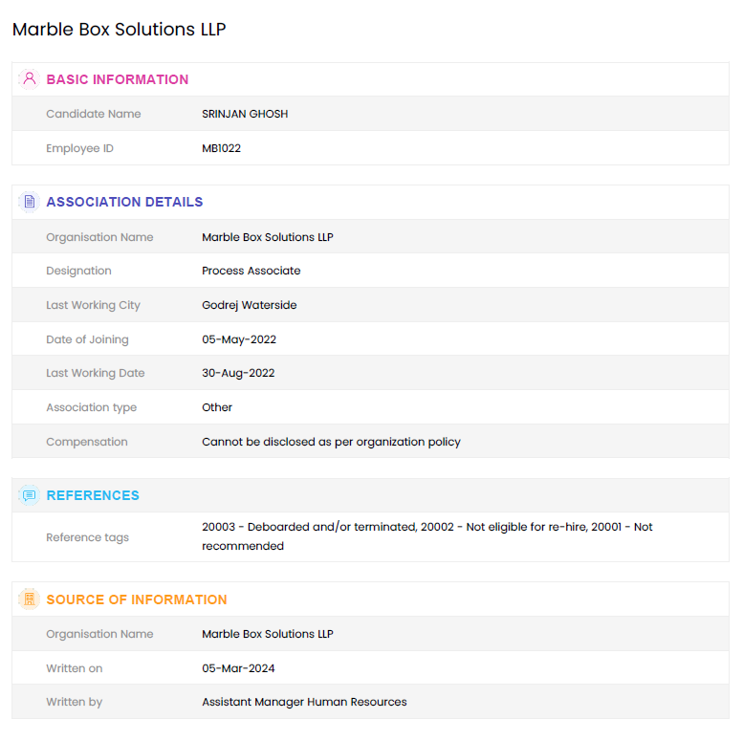The width and height of the screenshot is (743, 741).
Task: Click the Godrej Waterside city value
Action: click(x=250, y=305)
